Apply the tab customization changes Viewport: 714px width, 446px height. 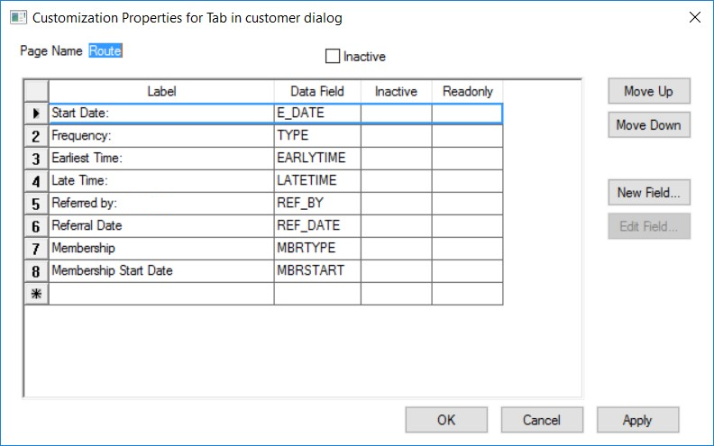pos(637,420)
